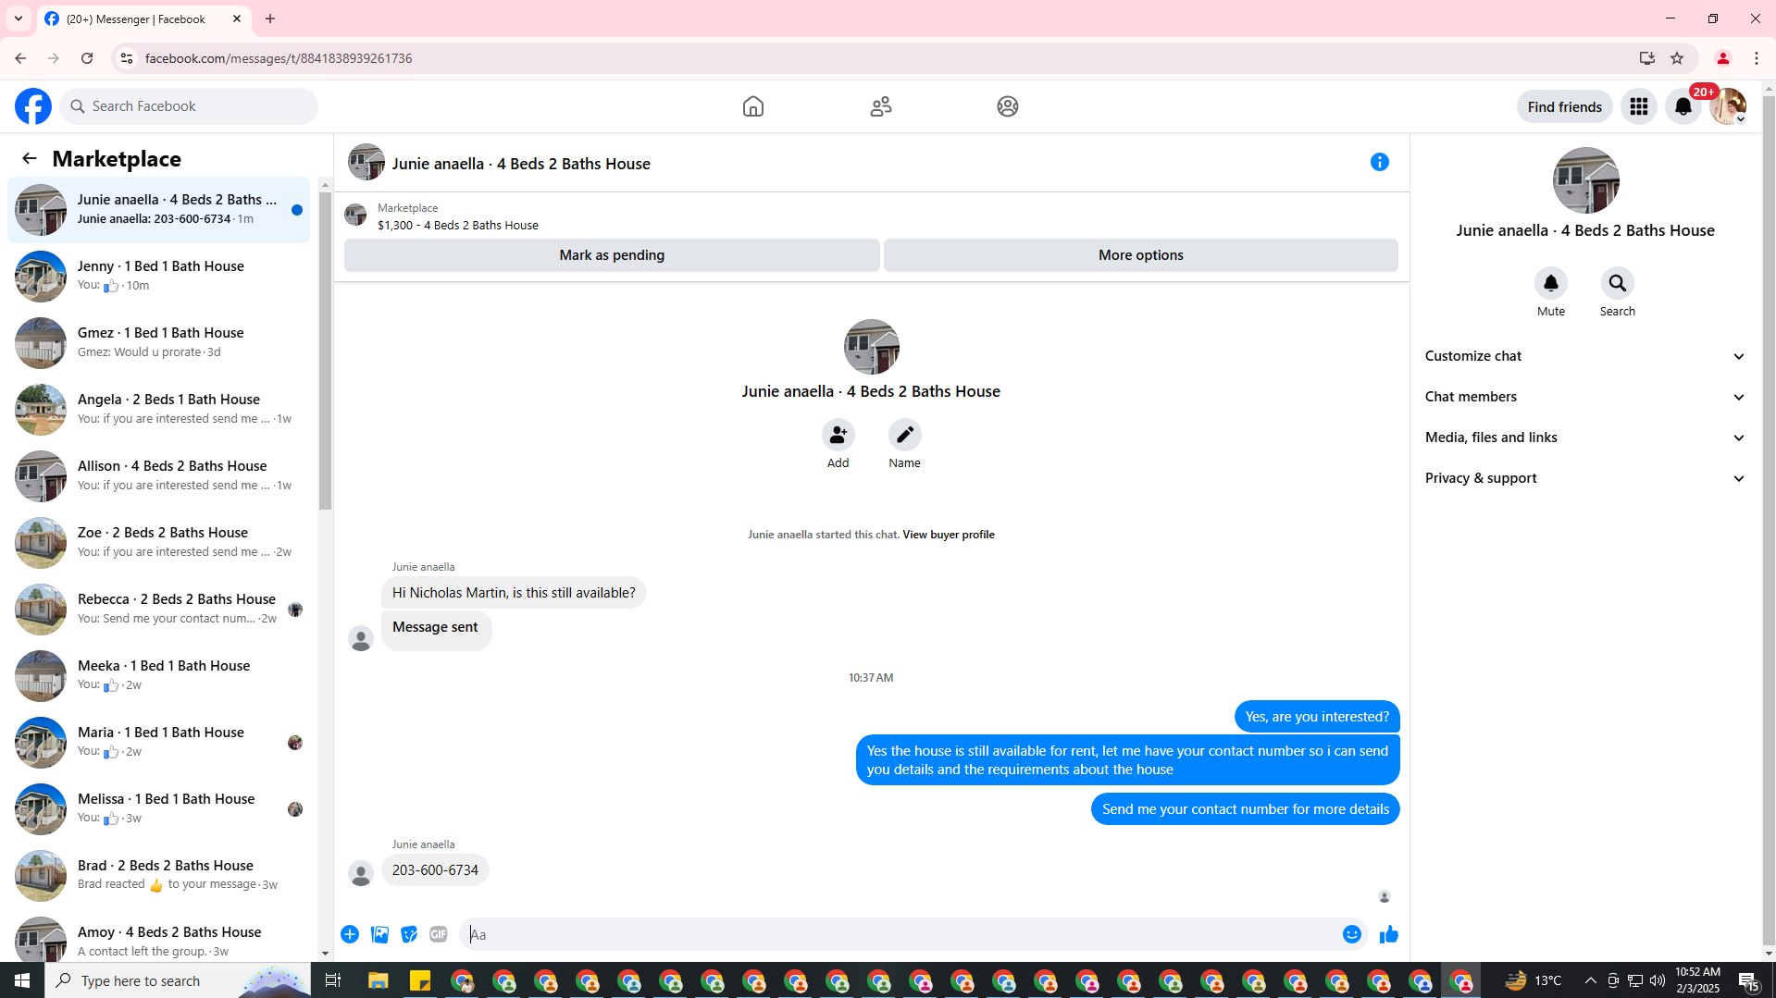Open the Melissa 1 Bed 1 Bath chat
This screenshot has height=998, width=1776.
[x=159, y=809]
